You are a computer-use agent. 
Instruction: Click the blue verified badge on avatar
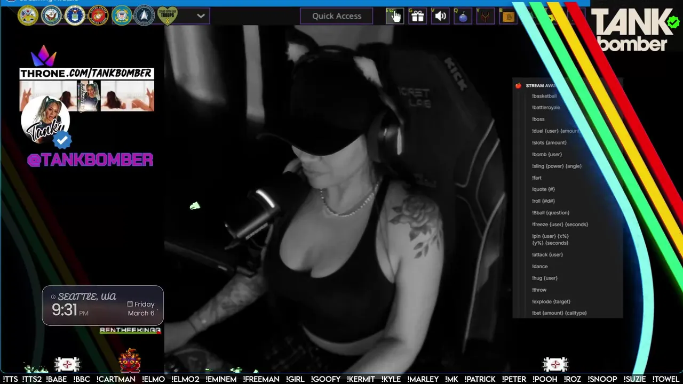pos(62,140)
